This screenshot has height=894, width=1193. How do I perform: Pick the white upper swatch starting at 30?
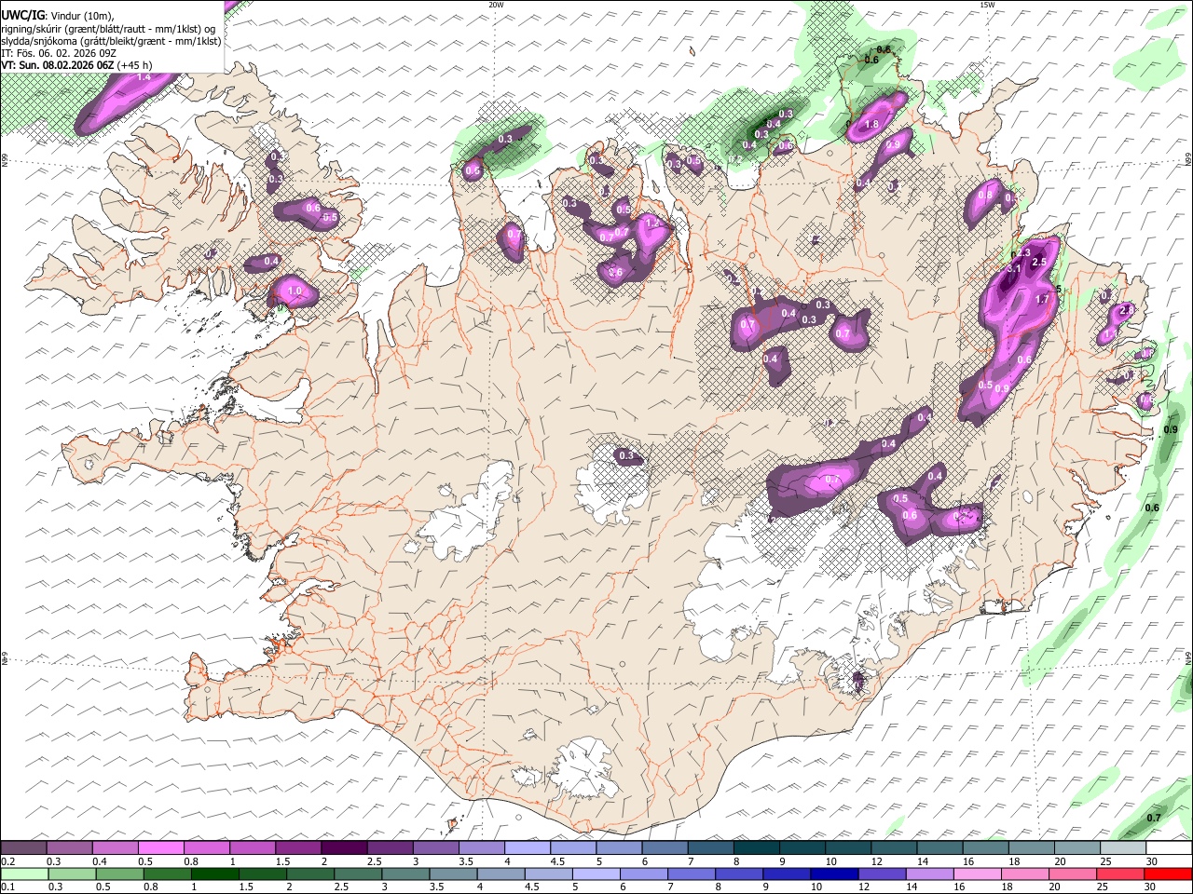click(1169, 847)
